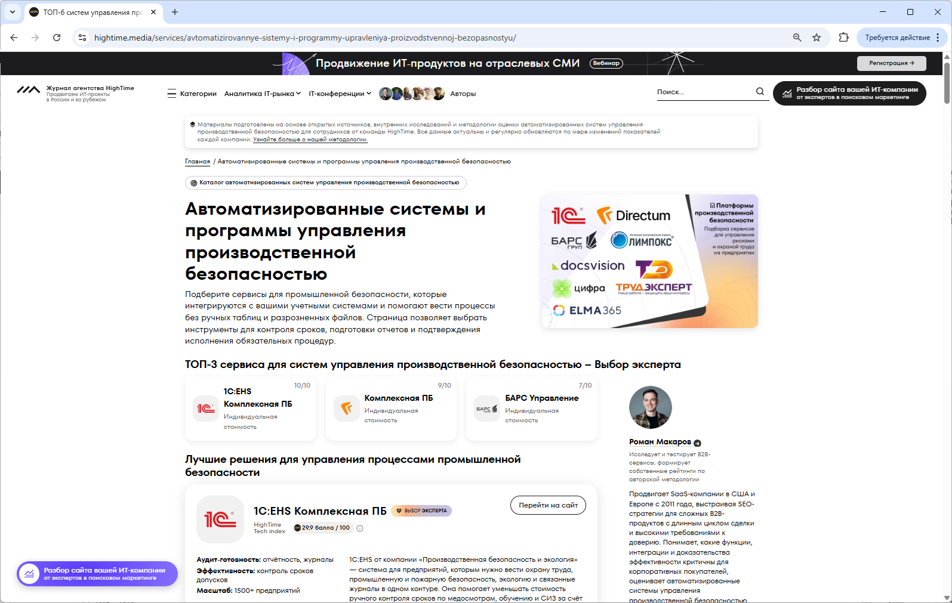The image size is (952, 603).
Task: Click the Регистрация button
Action: click(x=892, y=63)
